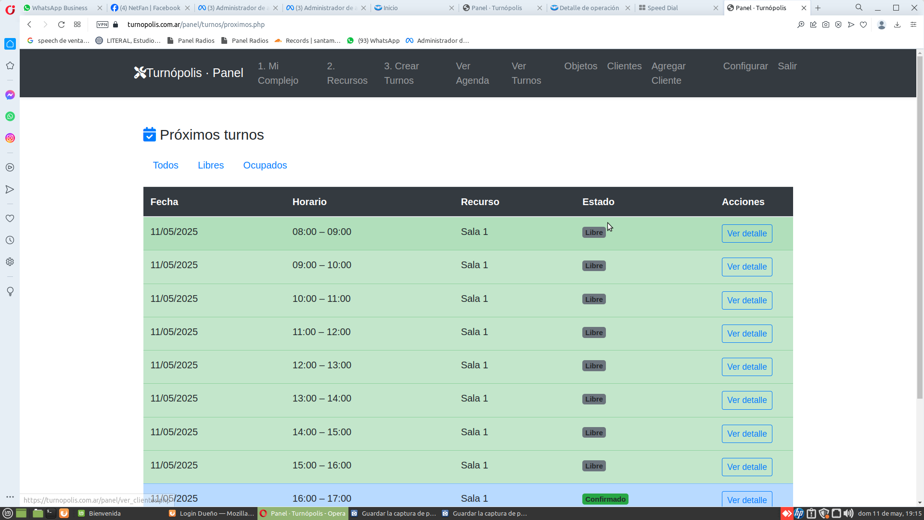Take a snapshot with camera icon
The height and width of the screenshot is (520, 924).
826,25
